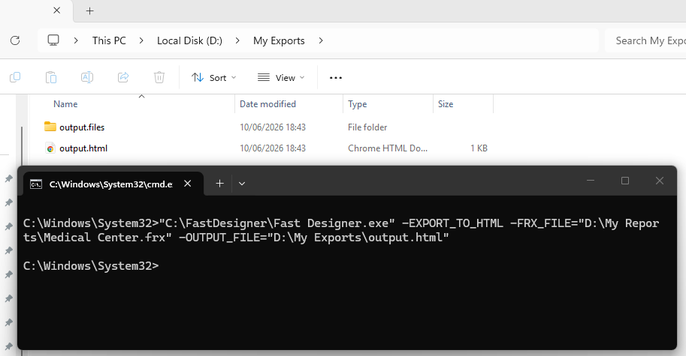The width and height of the screenshot is (686, 356).
Task: Click the Paste icon in Explorer toolbar
Action: pos(51,78)
